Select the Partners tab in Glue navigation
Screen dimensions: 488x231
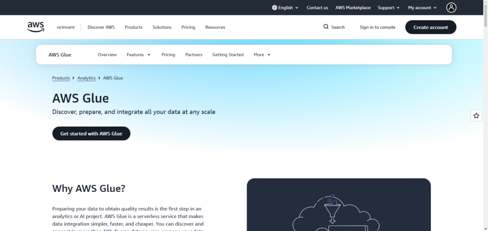tap(193, 55)
